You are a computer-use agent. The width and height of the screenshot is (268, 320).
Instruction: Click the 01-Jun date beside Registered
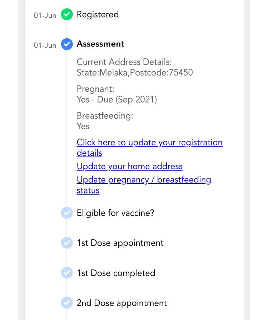[x=45, y=15]
